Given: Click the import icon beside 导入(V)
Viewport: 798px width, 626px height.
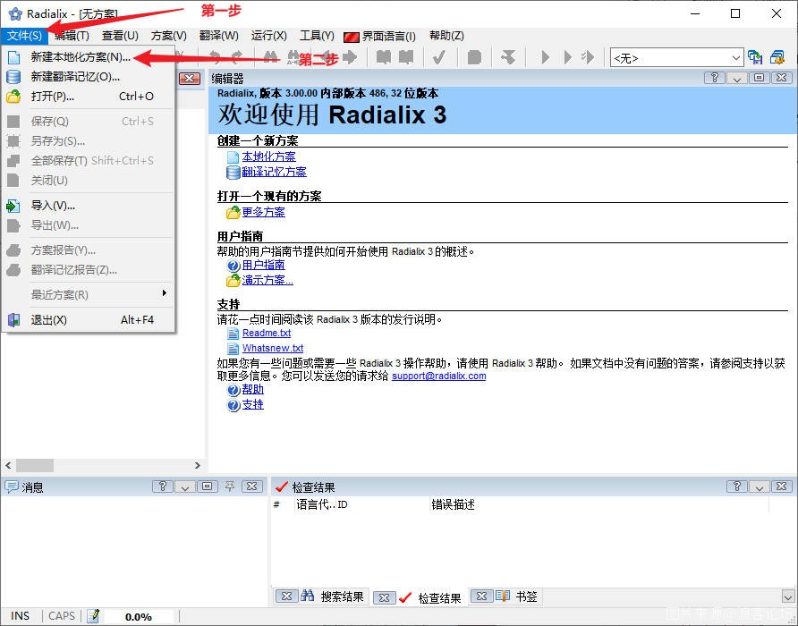Looking at the screenshot, I should click(x=13, y=206).
